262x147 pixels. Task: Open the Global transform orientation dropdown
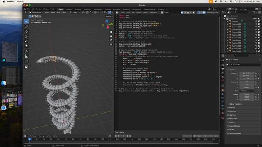click(75, 13)
